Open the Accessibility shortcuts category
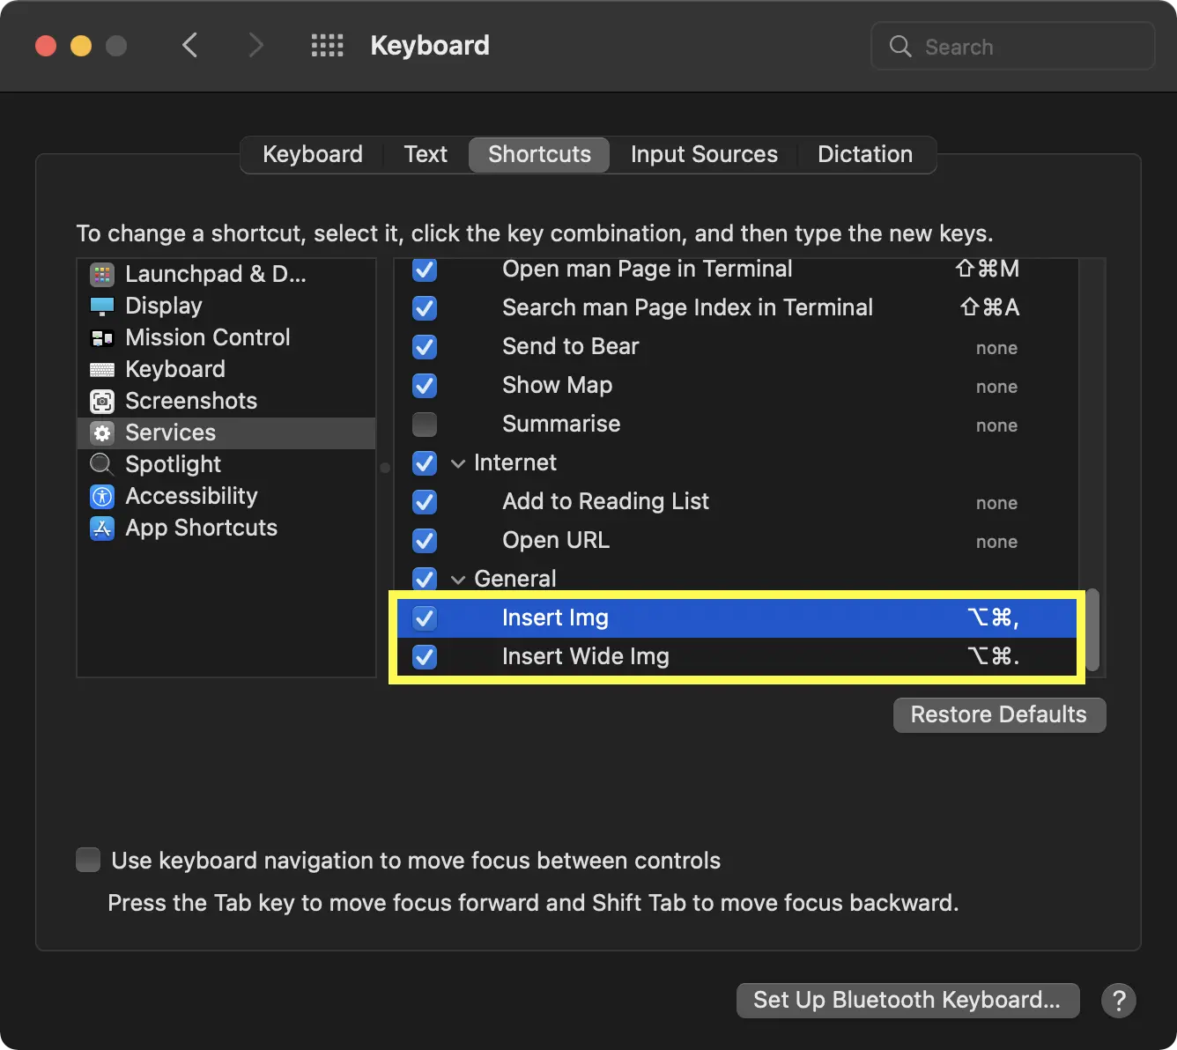Viewport: 1177px width, 1050px height. coord(190,496)
